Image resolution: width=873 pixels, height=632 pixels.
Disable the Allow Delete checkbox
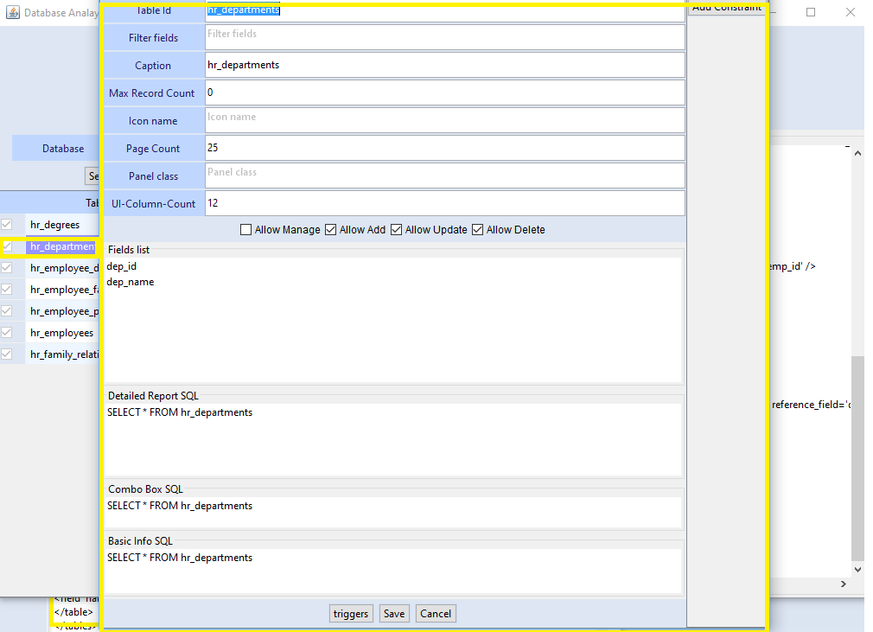click(x=478, y=230)
